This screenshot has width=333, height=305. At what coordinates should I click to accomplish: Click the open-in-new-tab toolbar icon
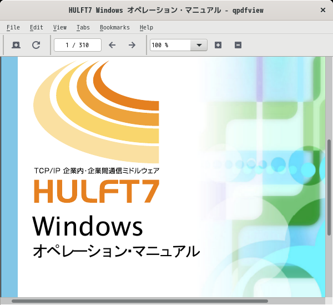(16, 45)
